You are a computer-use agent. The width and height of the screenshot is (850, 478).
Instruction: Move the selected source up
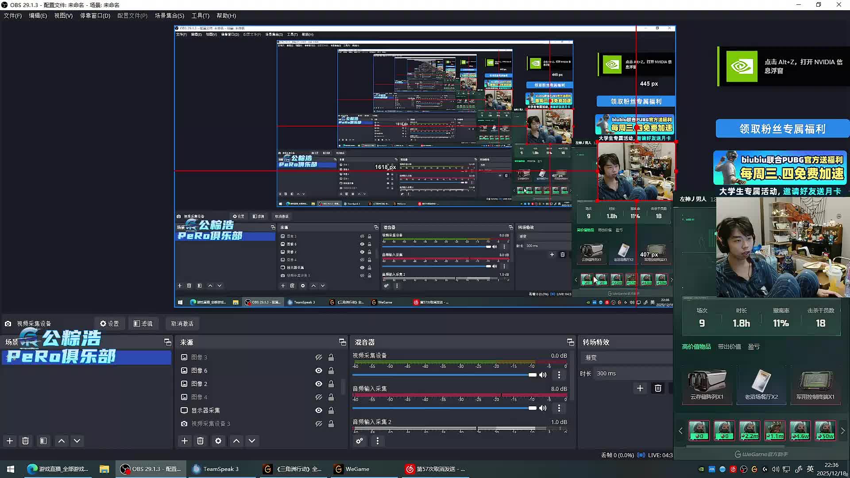236,441
